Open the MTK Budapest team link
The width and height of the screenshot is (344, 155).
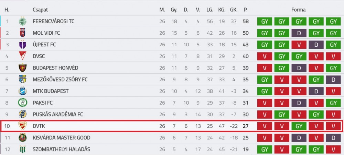(51, 91)
